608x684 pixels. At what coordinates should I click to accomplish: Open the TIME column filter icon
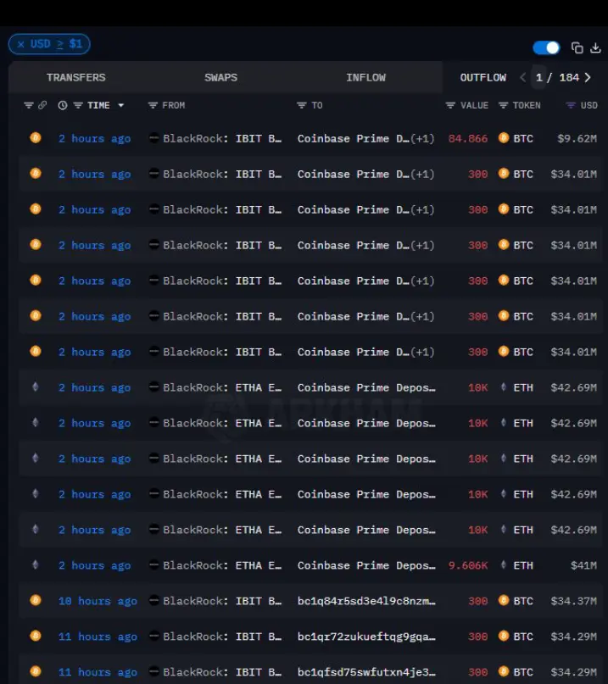tap(78, 105)
